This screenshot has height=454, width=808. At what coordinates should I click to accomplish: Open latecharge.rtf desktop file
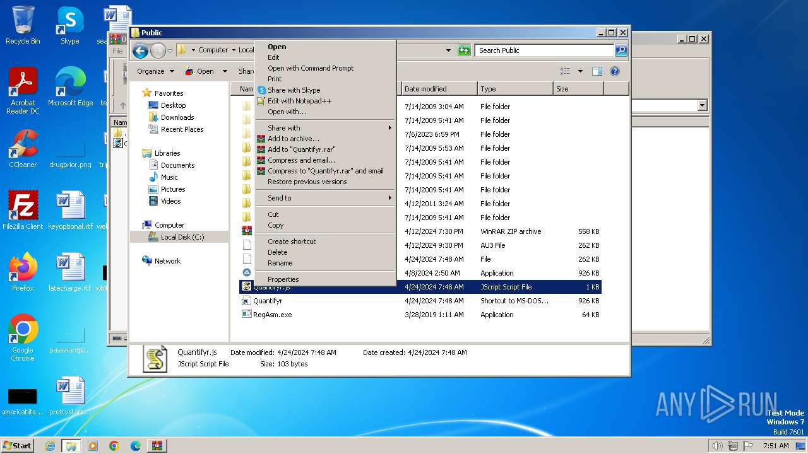[x=70, y=272]
